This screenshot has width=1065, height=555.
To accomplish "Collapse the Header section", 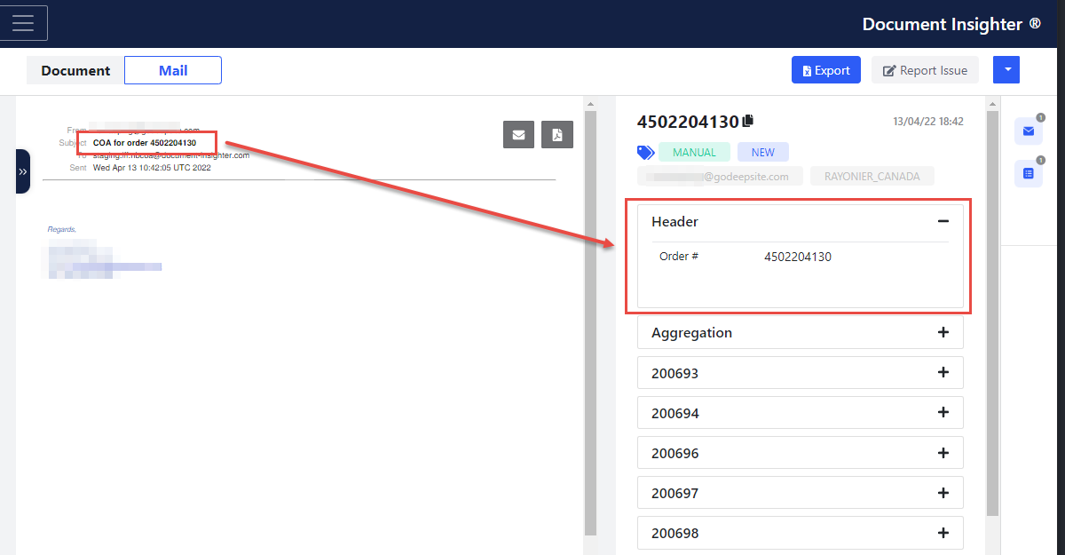I will [943, 221].
